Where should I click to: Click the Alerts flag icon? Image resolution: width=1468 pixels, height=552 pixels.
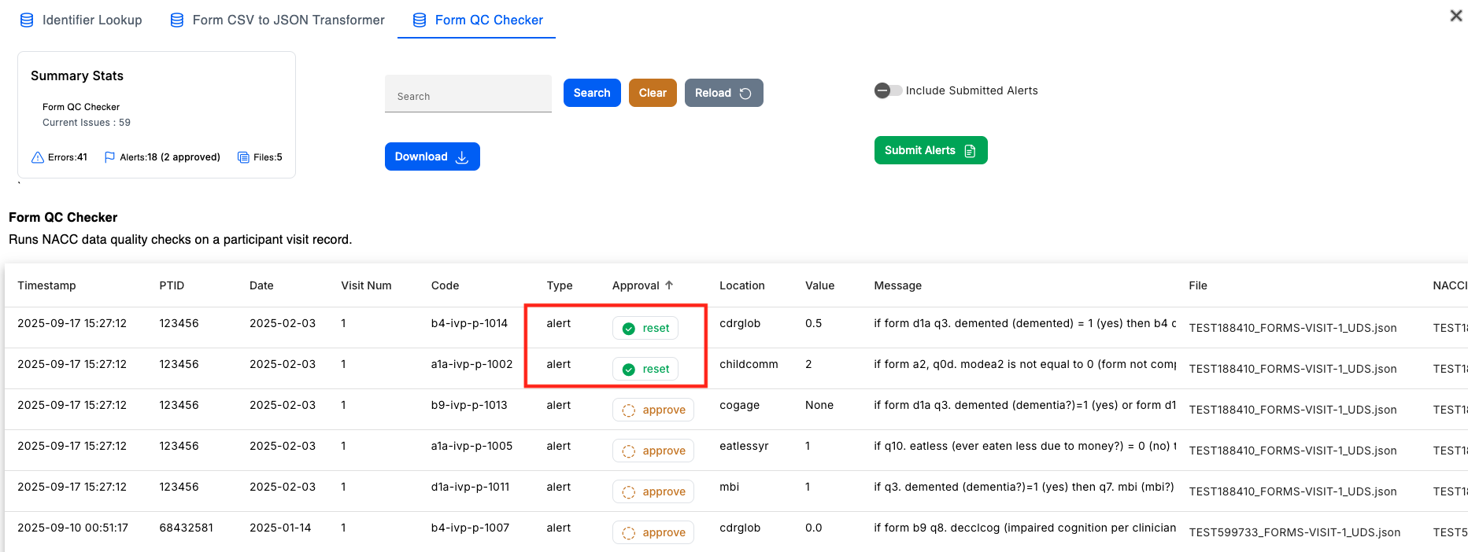tap(109, 157)
